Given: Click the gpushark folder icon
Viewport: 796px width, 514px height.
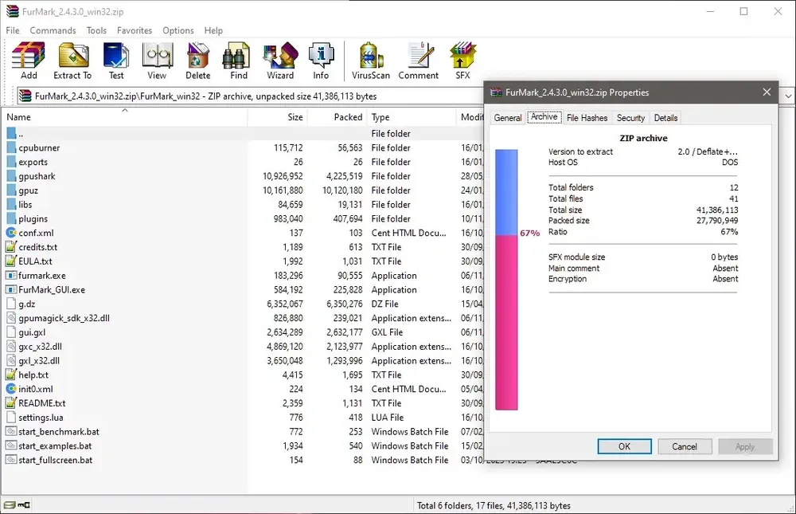Looking at the screenshot, I should coord(11,176).
